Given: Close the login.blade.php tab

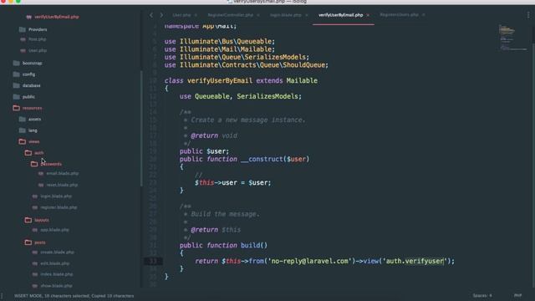Looking at the screenshot, I should click(307, 15).
